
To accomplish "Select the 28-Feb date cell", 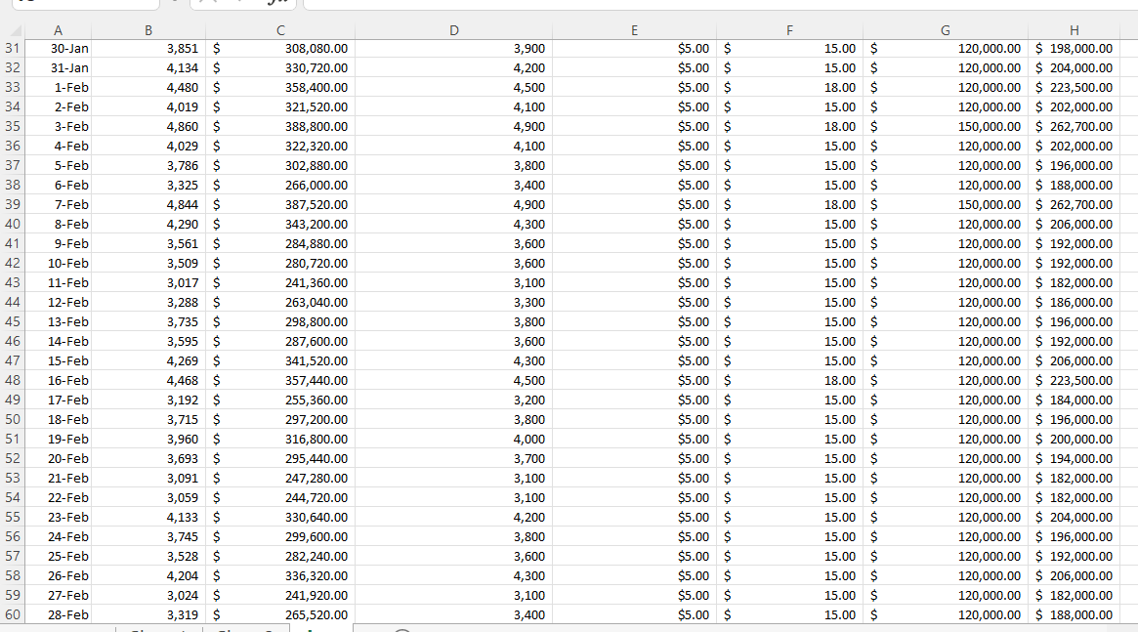I will 58,614.
